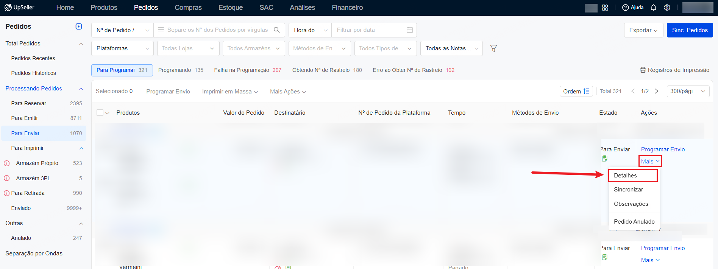Click warning icon beside Armazém Próprio
Screen dimensions: 718x269
pos(7,163)
